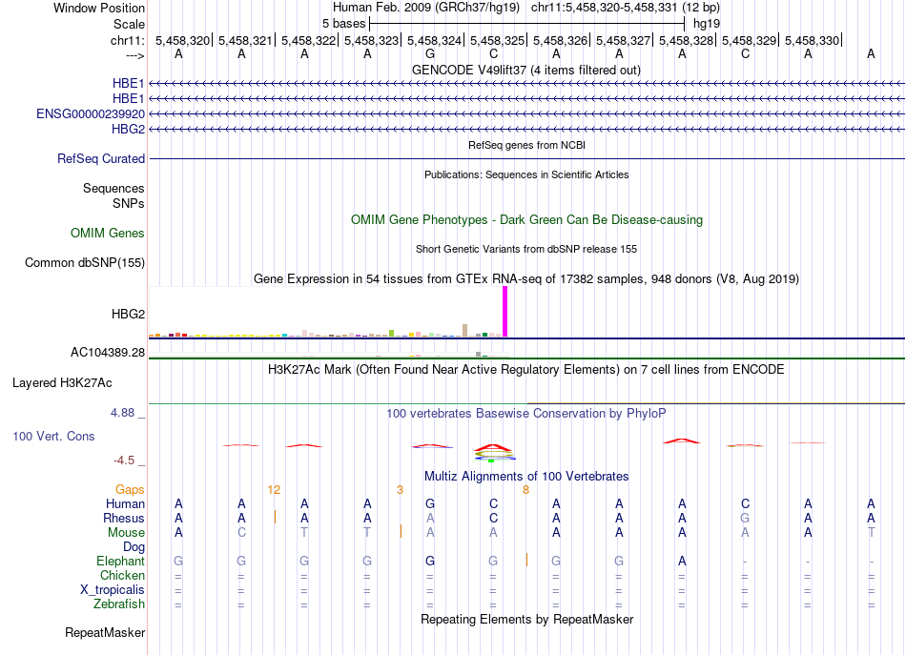Click the G base in Human alignment row
The height and width of the screenshot is (655, 906).
pos(430,503)
